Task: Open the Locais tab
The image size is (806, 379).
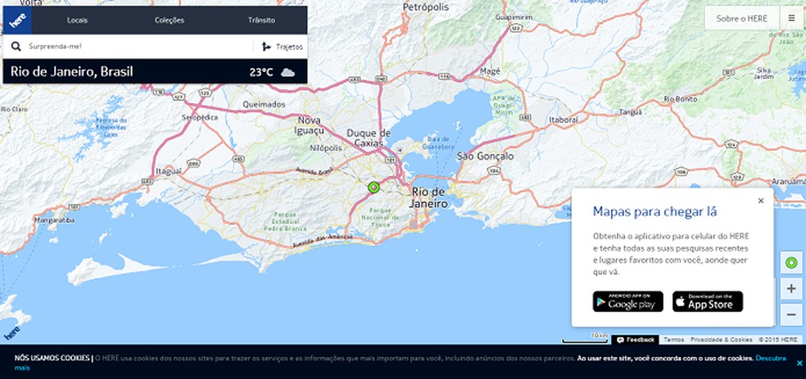Action: [77, 20]
